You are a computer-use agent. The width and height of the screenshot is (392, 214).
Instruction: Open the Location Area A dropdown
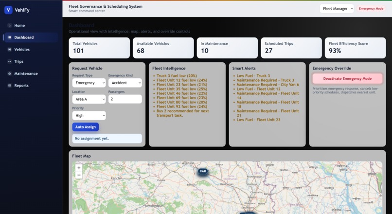(89, 99)
